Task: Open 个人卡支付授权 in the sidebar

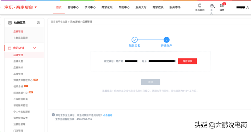Action: 22,112
